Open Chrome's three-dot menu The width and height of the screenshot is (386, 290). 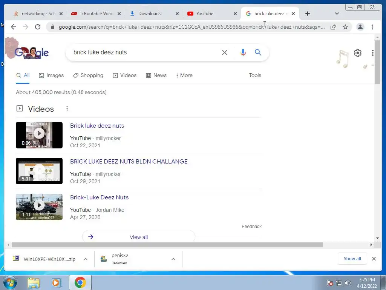(373, 27)
